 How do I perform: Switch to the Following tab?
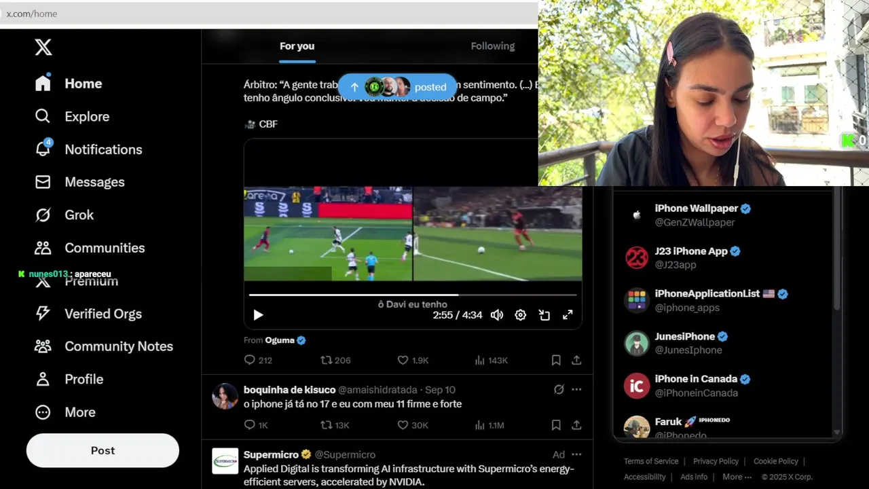point(493,46)
